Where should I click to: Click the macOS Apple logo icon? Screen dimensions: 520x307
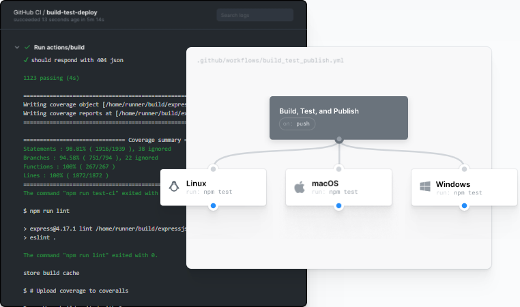[x=299, y=187]
